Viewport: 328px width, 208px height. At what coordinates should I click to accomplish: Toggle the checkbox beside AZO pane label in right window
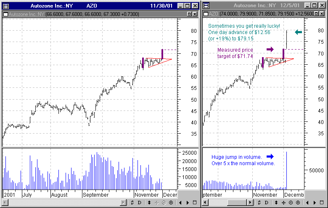point(206,14)
